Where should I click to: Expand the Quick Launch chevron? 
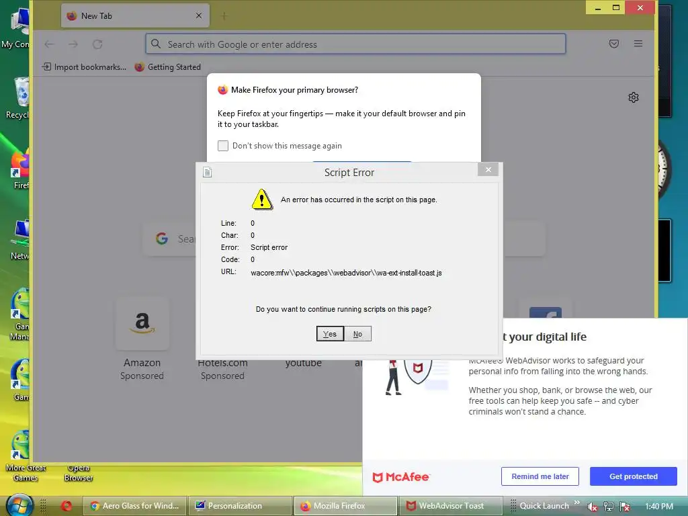tap(577, 503)
